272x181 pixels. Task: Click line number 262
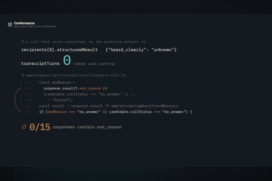[28, 106]
